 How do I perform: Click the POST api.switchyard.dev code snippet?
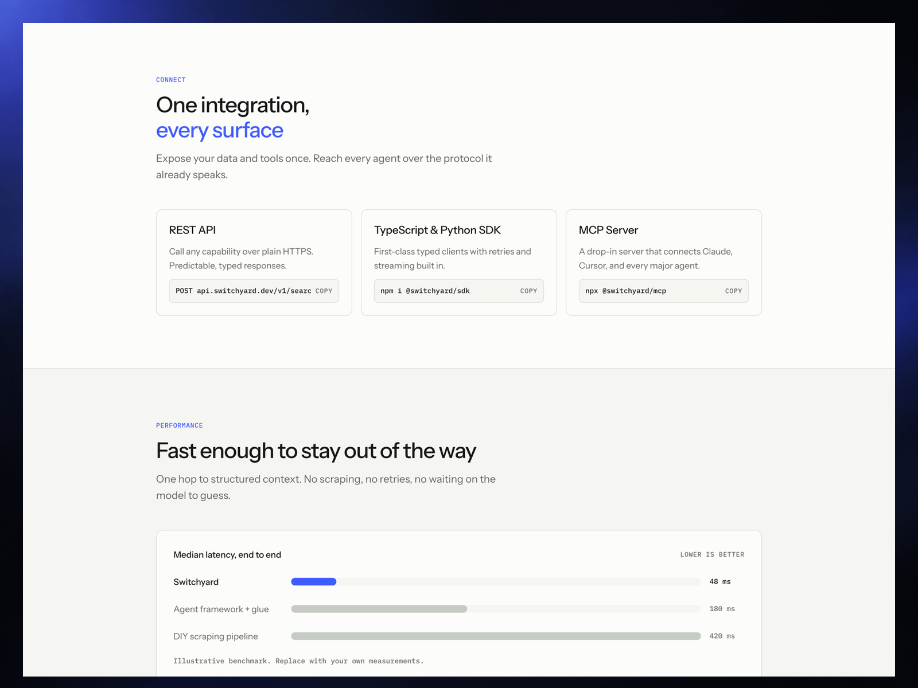tap(243, 291)
